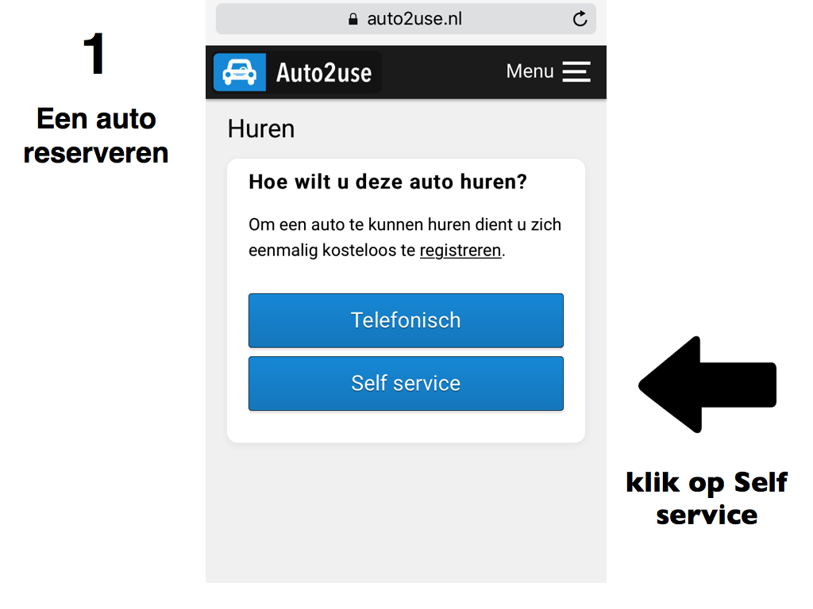Click the padlock icon before auto2use.nl
The height and width of the screenshot is (609, 813).
pyautogui.click(x=353, y=19)
